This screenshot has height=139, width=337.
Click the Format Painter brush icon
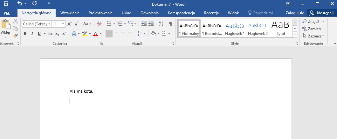pyautogui.click(x=16, y=36)
